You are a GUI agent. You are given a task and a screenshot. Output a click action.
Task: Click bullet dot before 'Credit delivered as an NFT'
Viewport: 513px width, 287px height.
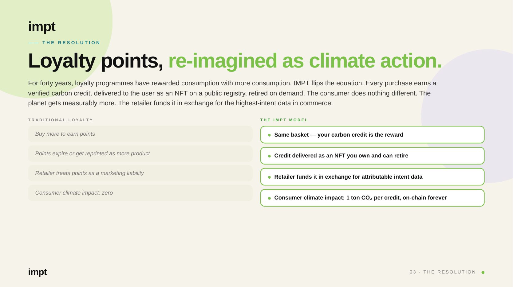[269, 156]
